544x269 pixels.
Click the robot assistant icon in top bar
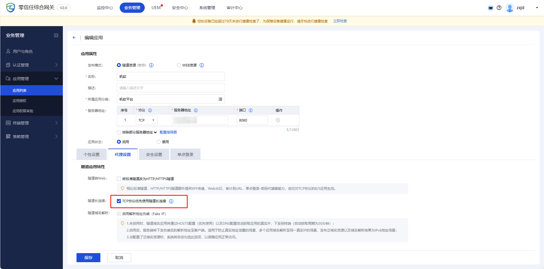pos(491,8)
